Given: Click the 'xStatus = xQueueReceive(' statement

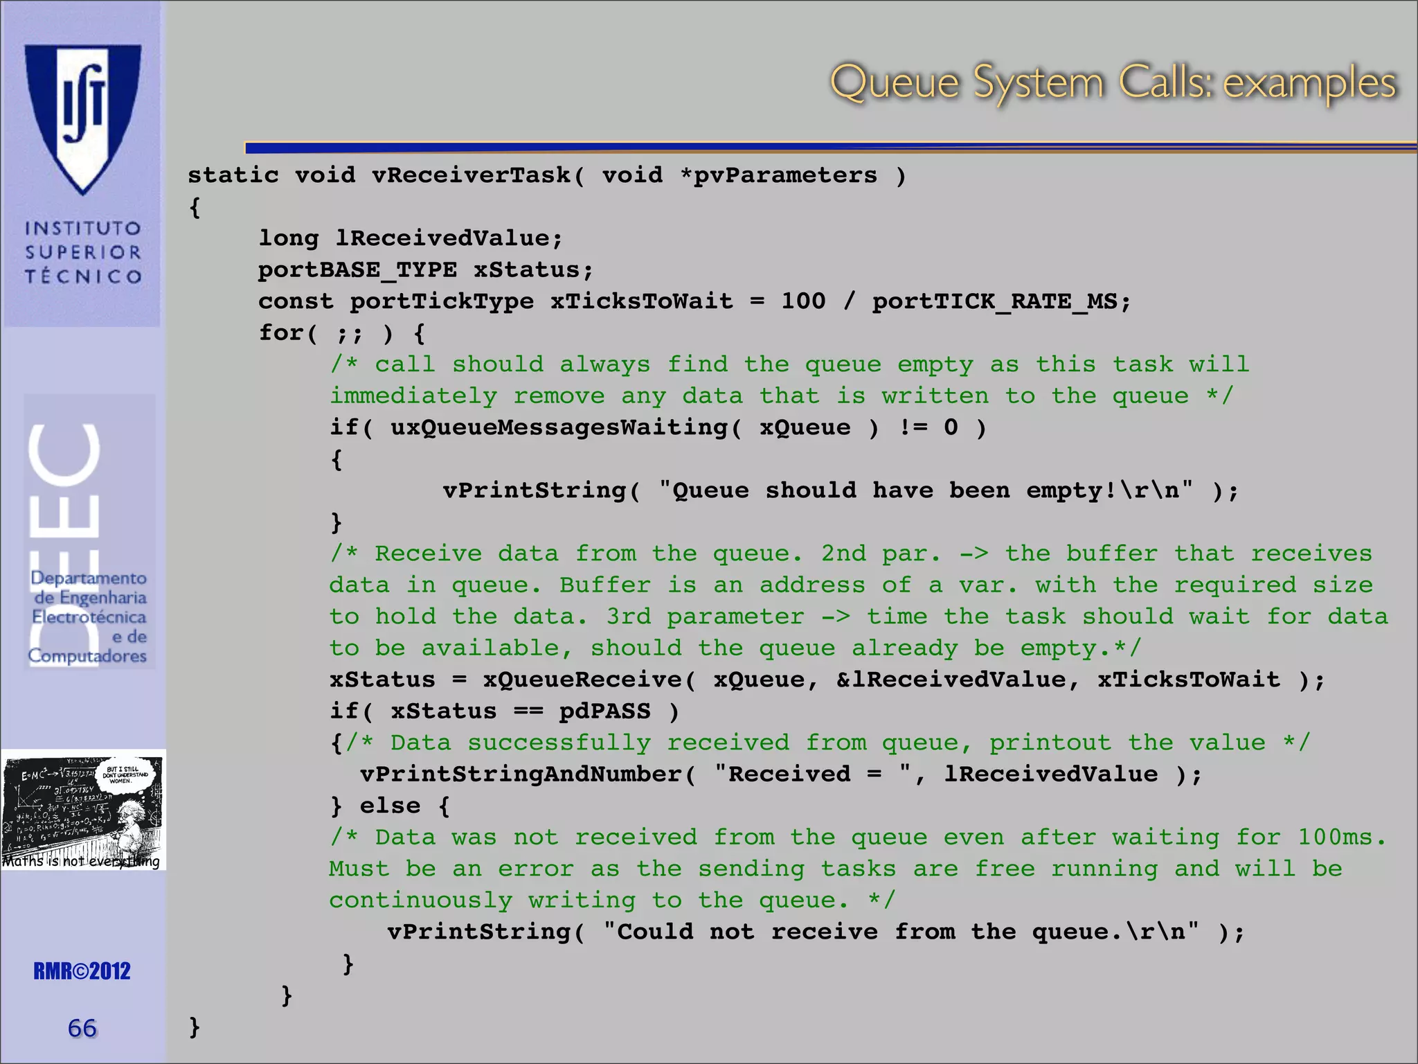Looking at the screenshot, I should pyautogui.click(x=827, y=680).
